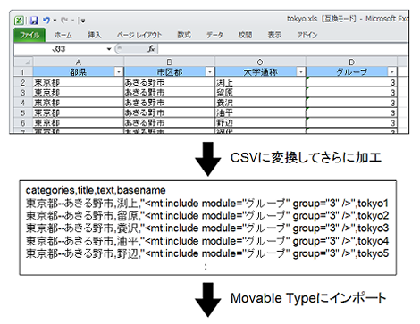The image size is (420, 324).
Task: Click the Name Box showing J33
Action: tap(59, 49)
